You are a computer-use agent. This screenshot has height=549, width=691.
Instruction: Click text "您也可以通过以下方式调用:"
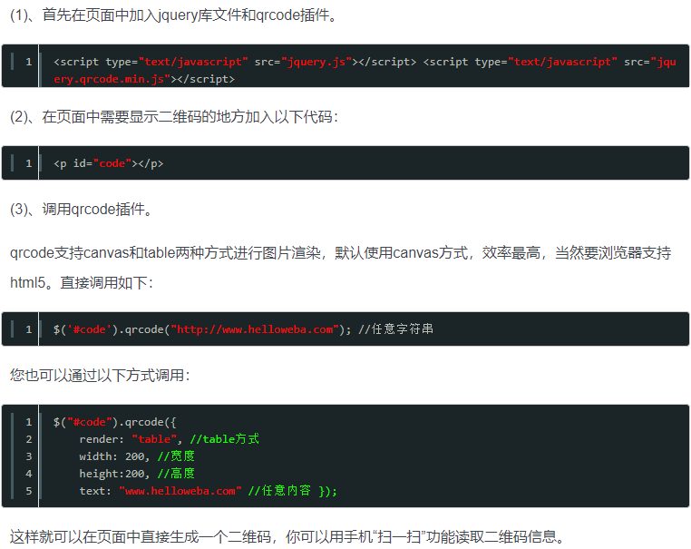(x=100, y=376)
